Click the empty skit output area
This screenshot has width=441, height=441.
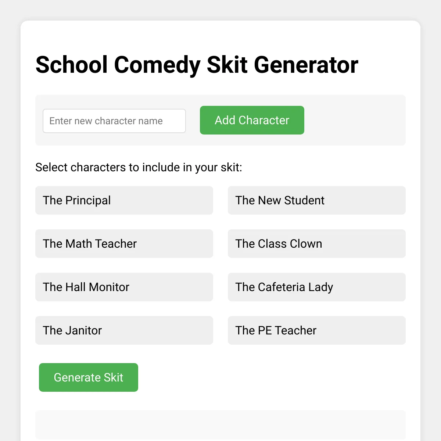point(220,425)
